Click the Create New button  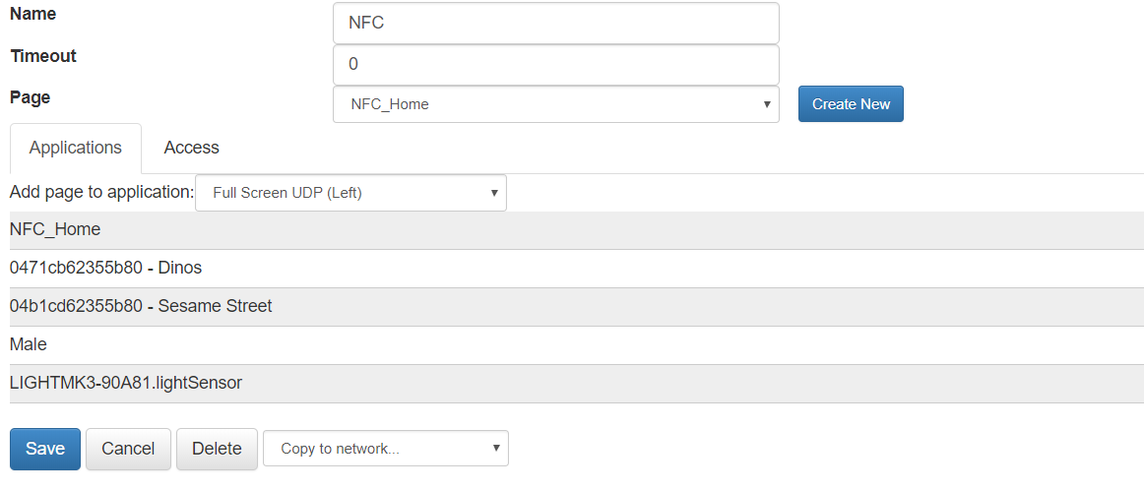pos(851,104)
